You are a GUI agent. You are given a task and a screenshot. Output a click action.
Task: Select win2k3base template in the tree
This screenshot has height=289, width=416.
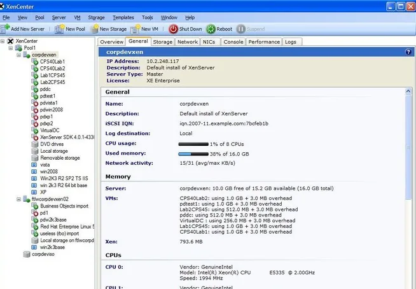(52, 247)
